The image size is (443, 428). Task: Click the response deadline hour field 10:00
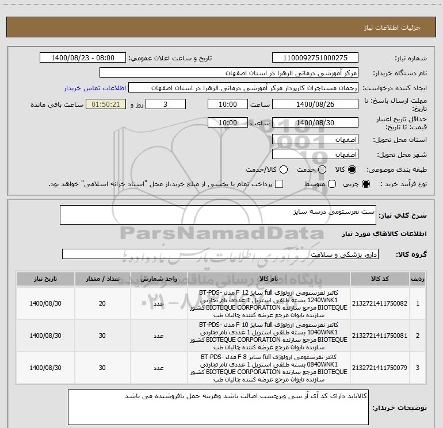click(x=228, y=105)
